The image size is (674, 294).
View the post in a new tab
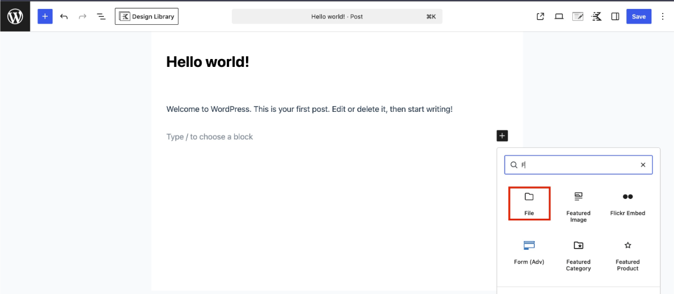point(540,16)
